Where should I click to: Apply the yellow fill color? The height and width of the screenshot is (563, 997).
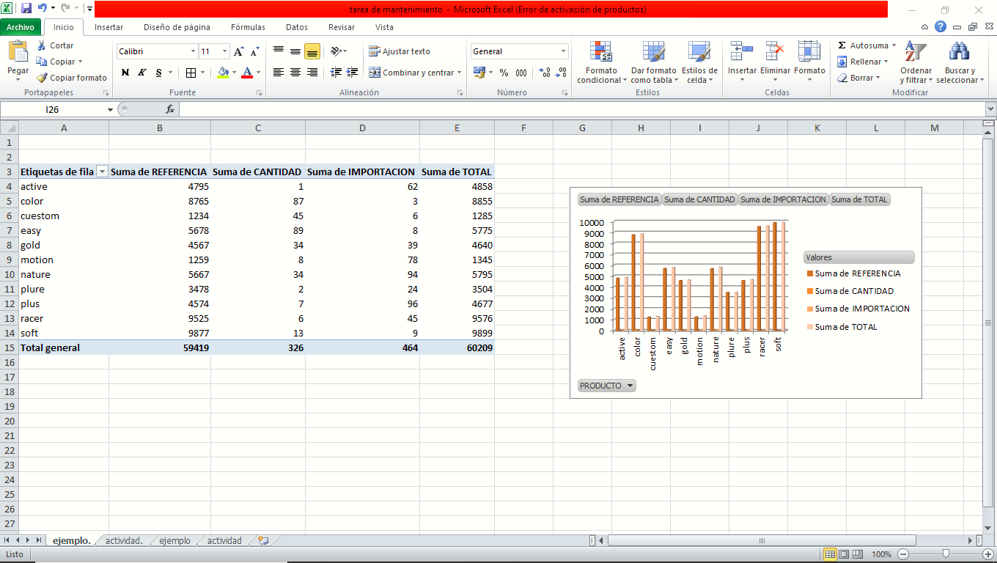[224, 73]
